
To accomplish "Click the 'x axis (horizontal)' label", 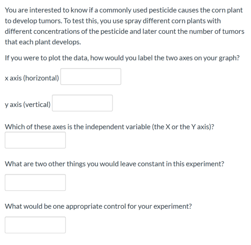I will tap(32, 78).
